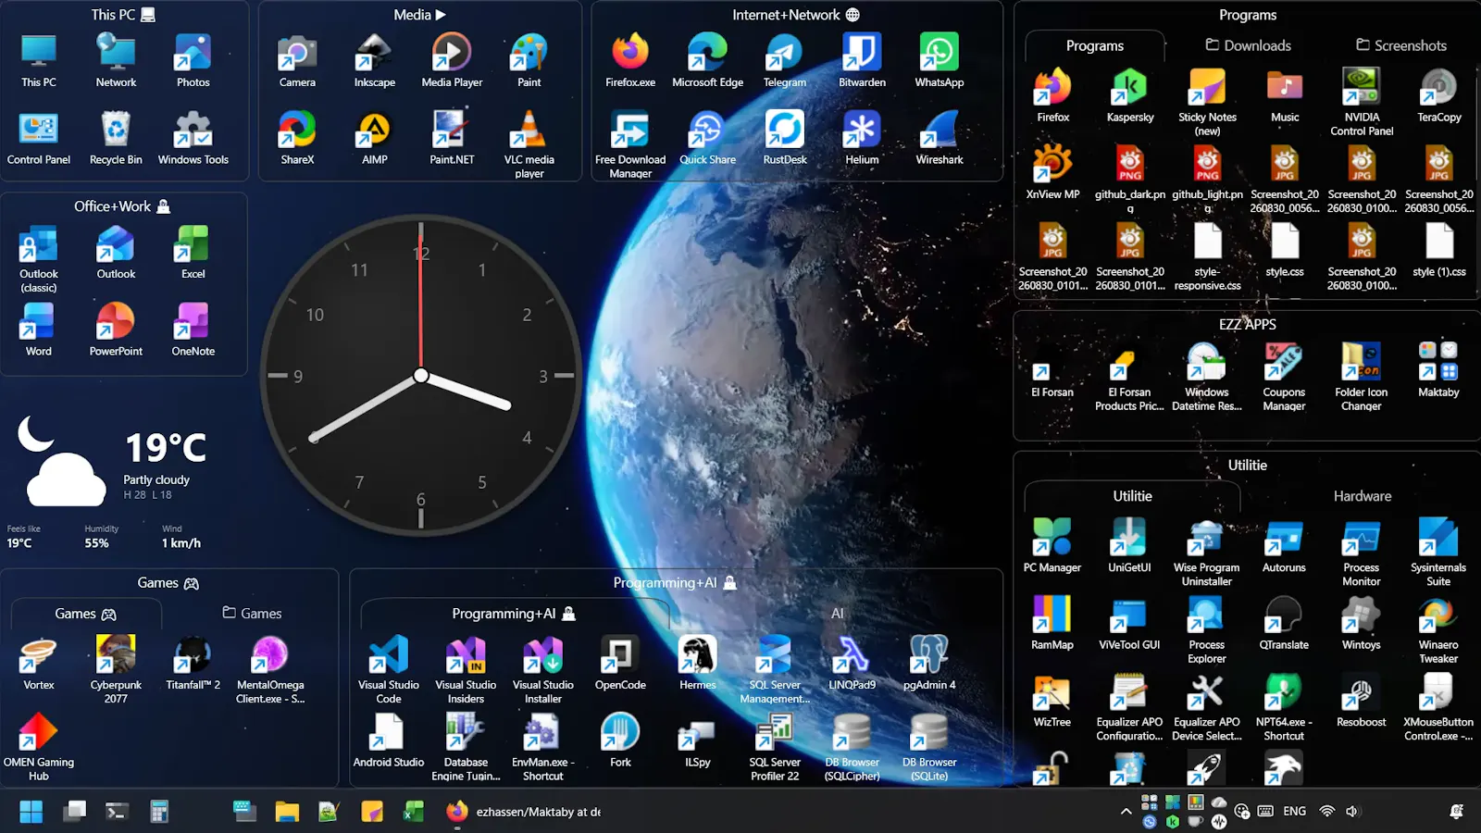Image resolution: width=1481 pixels, height=833 pixels.
Task: Launch the OneNote shortcut
Action: pos(193,329)
